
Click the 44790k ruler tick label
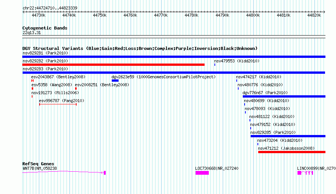click(x=222, y=15)
